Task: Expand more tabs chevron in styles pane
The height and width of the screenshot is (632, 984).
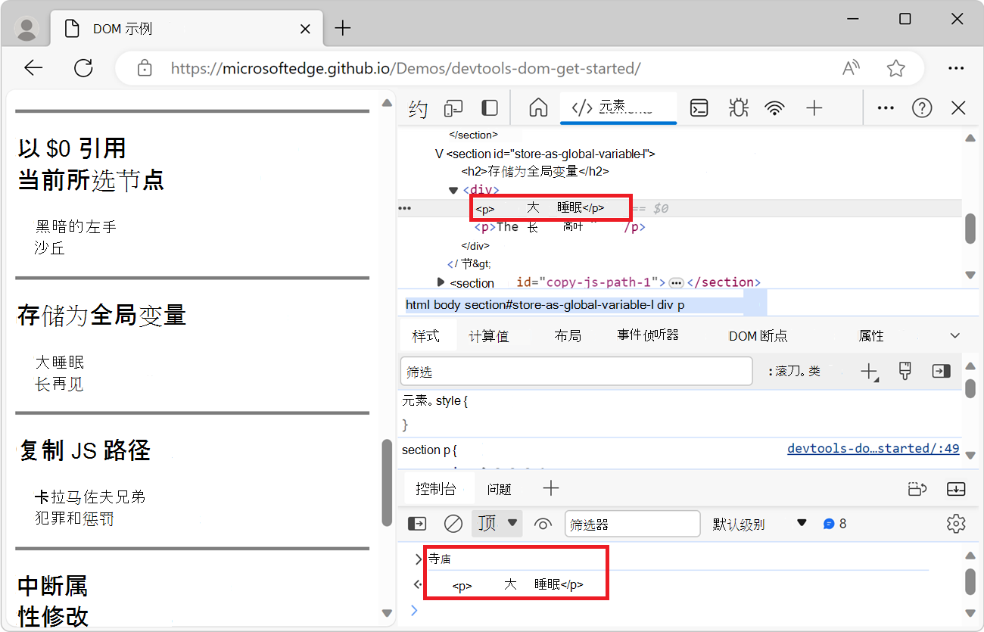Action: pos(955,335)
